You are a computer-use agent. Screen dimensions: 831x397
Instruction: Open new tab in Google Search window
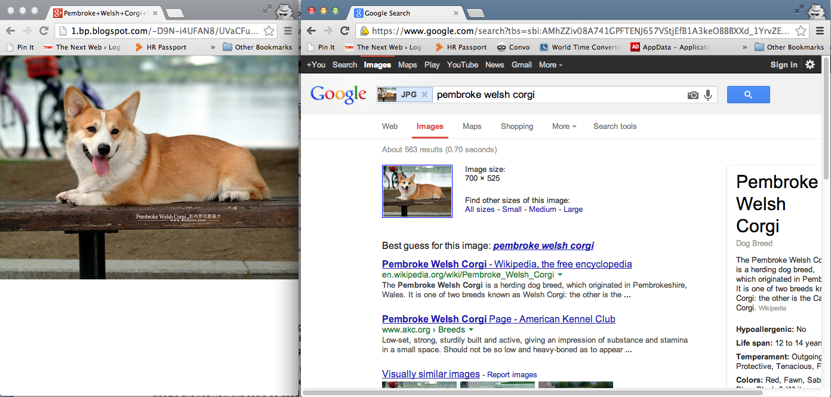(x=475, y=13)
